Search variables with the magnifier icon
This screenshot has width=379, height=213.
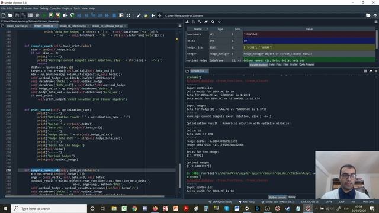tap(213, 22)
